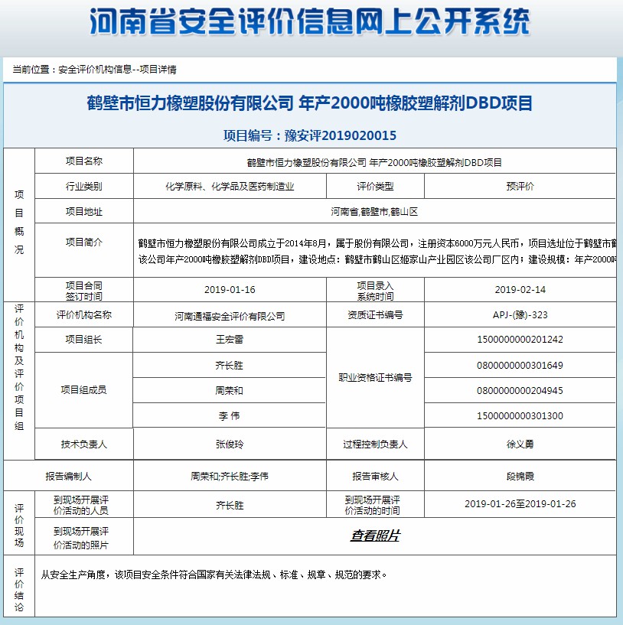The width and height of the screenshot is (623, 625).
Task: Click the breadcrumb 安全评价机构信息--项目详情
Action: [117, 70]
